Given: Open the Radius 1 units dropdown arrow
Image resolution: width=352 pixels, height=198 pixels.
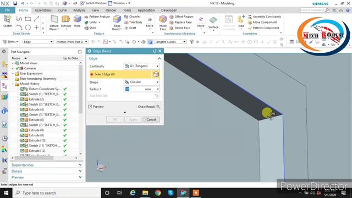Looking at the screenshot, I should 158,89.
